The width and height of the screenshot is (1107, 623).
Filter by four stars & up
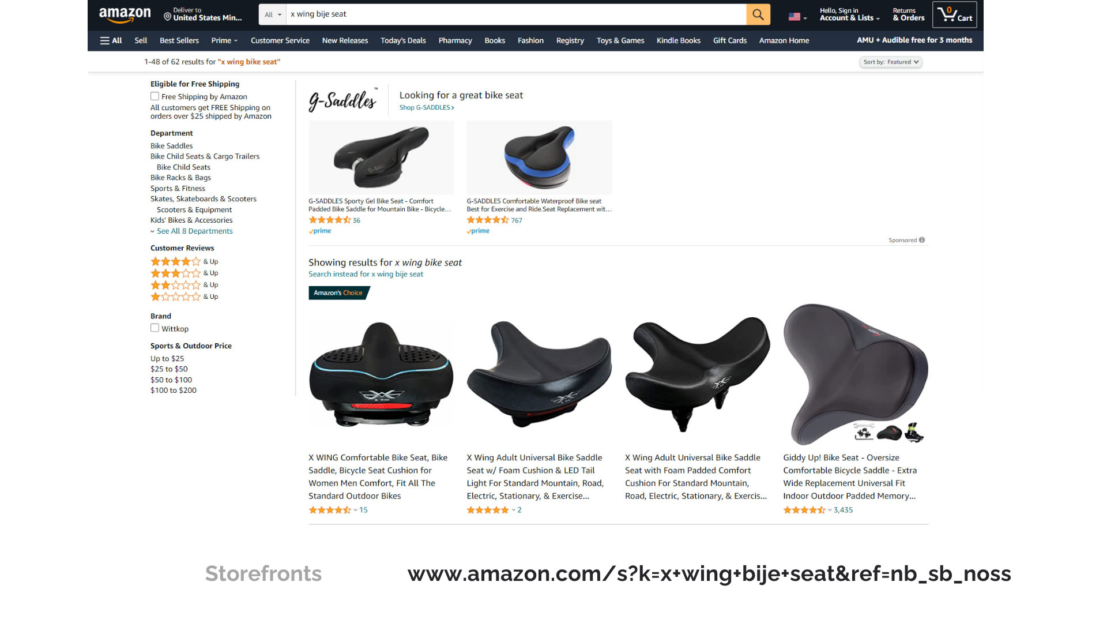click(184, 261)
